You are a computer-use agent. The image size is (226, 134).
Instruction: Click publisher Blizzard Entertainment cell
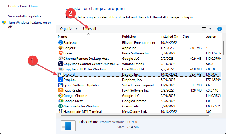(139, 42)
